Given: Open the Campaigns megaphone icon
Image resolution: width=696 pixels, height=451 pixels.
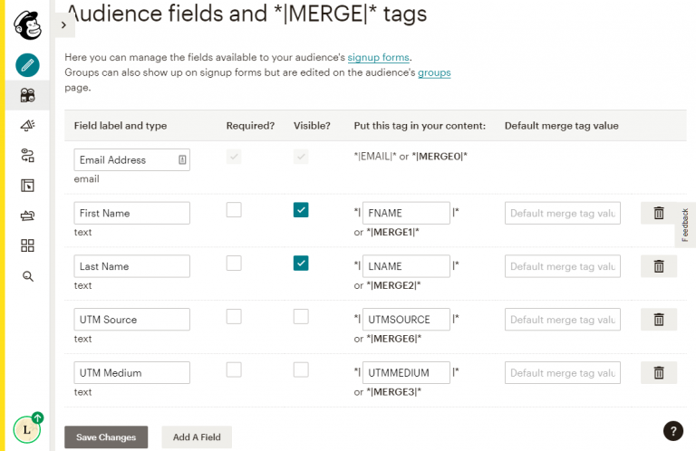Looking at the screenshot, I should point(27,126).
